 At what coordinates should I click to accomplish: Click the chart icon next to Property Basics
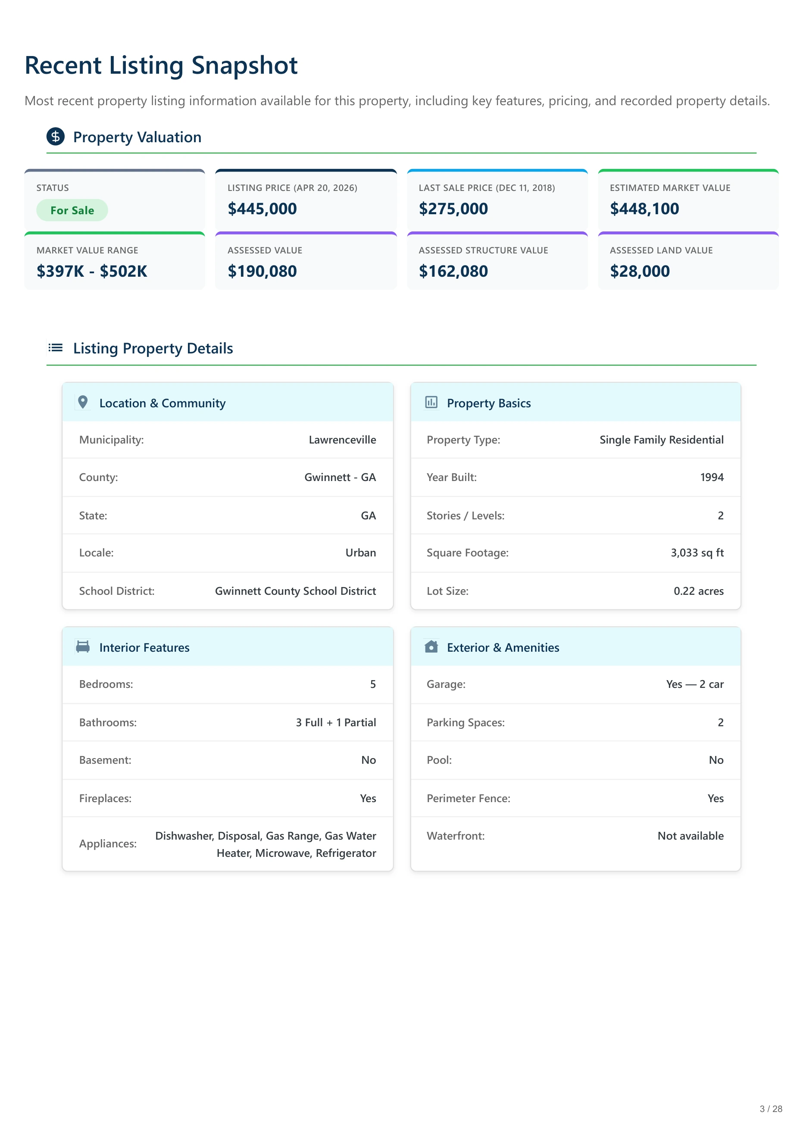pos(431,403)
